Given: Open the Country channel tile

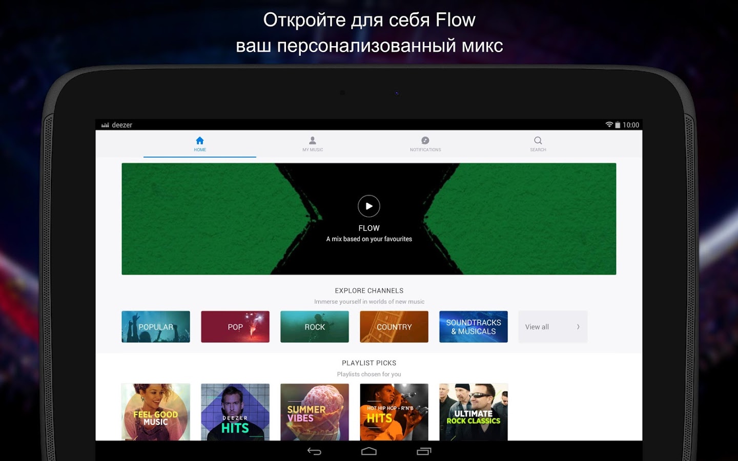Looking at the screenshot, I should (394, 327).
